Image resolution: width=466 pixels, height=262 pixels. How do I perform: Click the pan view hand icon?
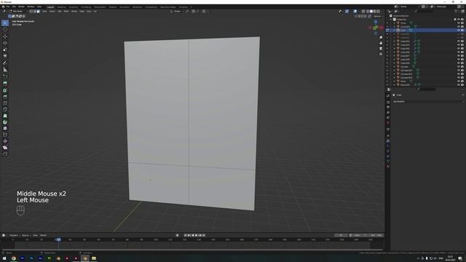pos(381,43)
